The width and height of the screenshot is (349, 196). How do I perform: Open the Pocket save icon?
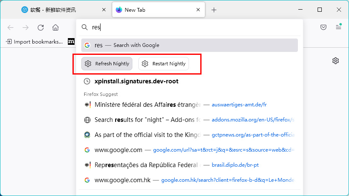tap(323, 28)
